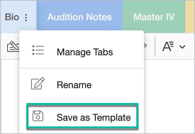Click the 'Save as Template' text label
This screenshot has width=195, height=134.
94,118
